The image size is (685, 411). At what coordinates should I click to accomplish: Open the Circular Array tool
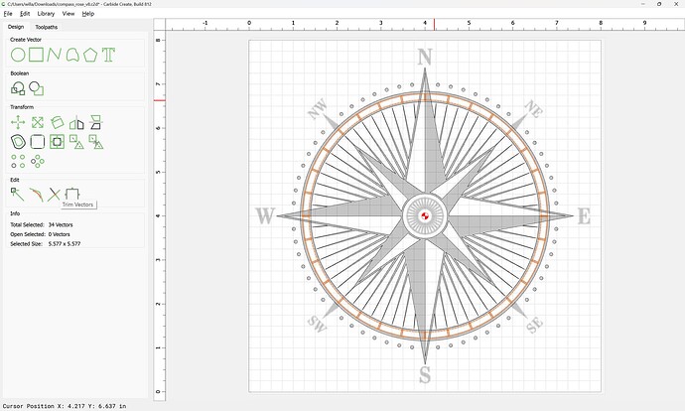tap(38, 160)
